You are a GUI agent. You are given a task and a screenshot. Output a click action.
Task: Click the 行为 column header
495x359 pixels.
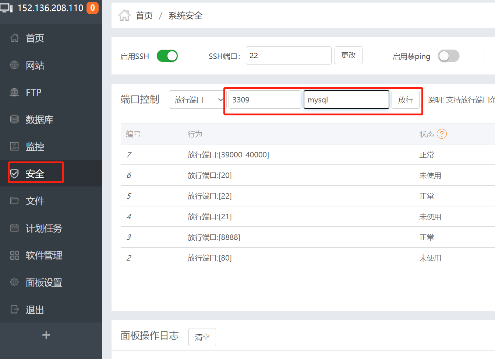point(195,134)
